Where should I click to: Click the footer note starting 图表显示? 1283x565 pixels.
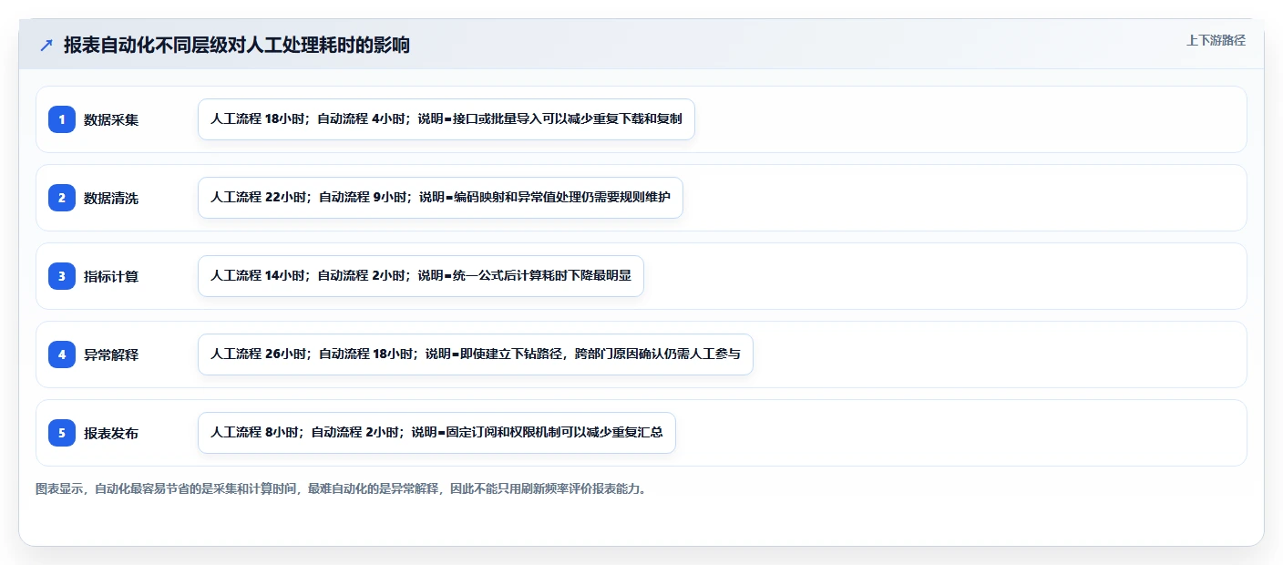click(x=344, y=488)
